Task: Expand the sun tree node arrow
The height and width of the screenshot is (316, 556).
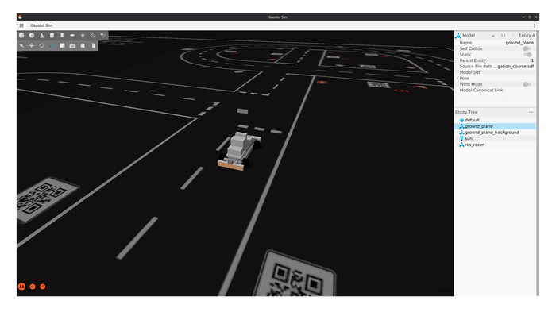Action: pos(458,138)
